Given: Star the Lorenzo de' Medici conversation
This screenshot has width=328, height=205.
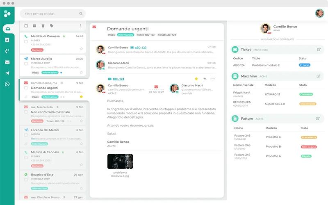Looking at the screenshot, I should (81, 143).
